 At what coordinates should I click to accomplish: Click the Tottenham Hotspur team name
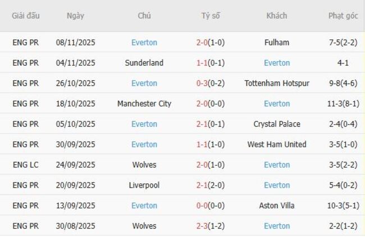(277, 83)
